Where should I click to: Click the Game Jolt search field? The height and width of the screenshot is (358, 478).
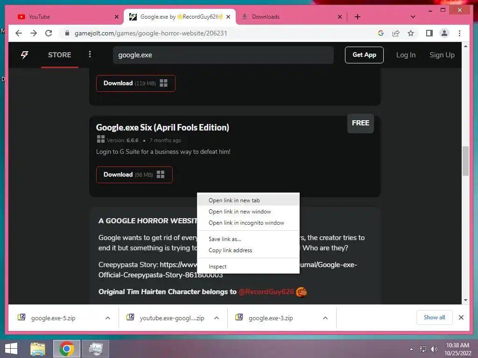tap(223, 55)
